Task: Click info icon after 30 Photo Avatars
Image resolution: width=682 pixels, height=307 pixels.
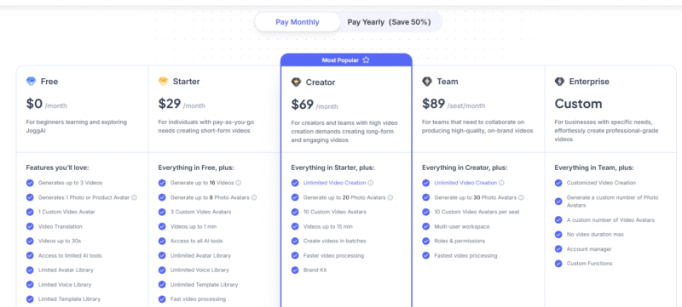Action: point(521,197)
